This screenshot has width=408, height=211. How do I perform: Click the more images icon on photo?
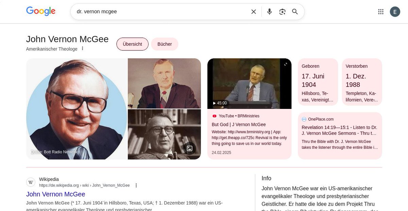point(190,148)
